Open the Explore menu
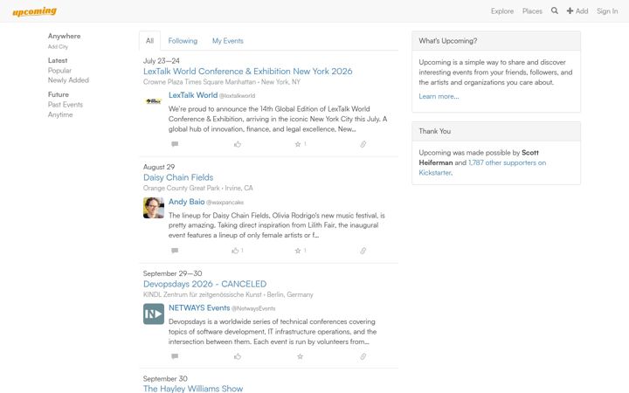 pyautogui.click(x=502, y=11)
